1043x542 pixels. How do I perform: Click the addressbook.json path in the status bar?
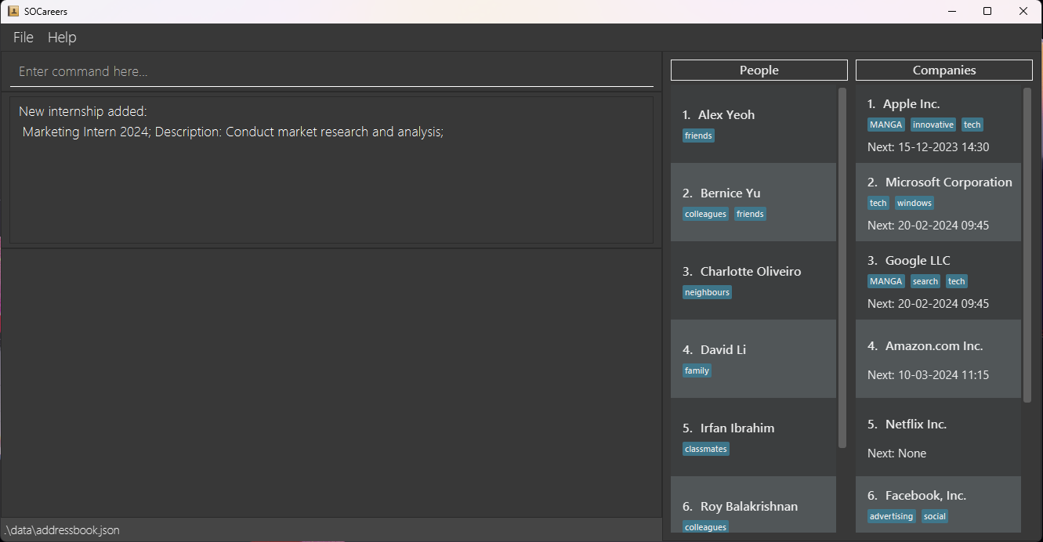(61, 529)
